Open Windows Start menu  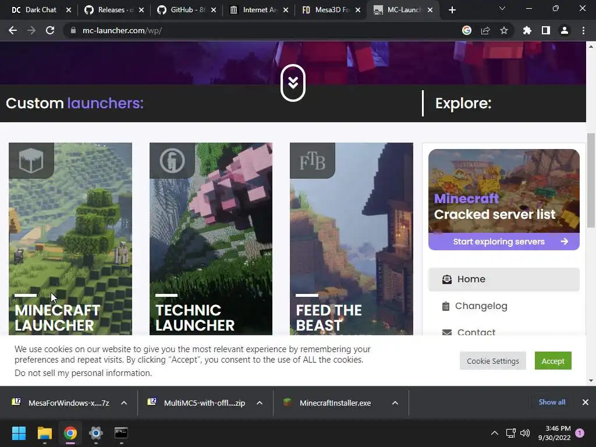(19, 433)
